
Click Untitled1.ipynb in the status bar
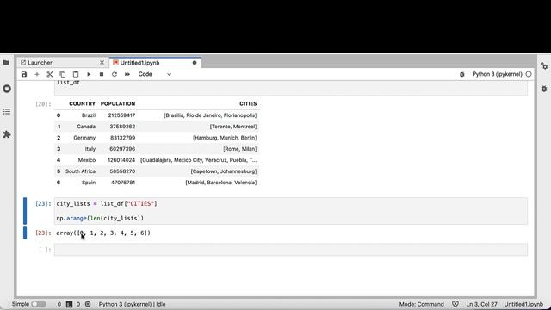(x=523, y=304)
